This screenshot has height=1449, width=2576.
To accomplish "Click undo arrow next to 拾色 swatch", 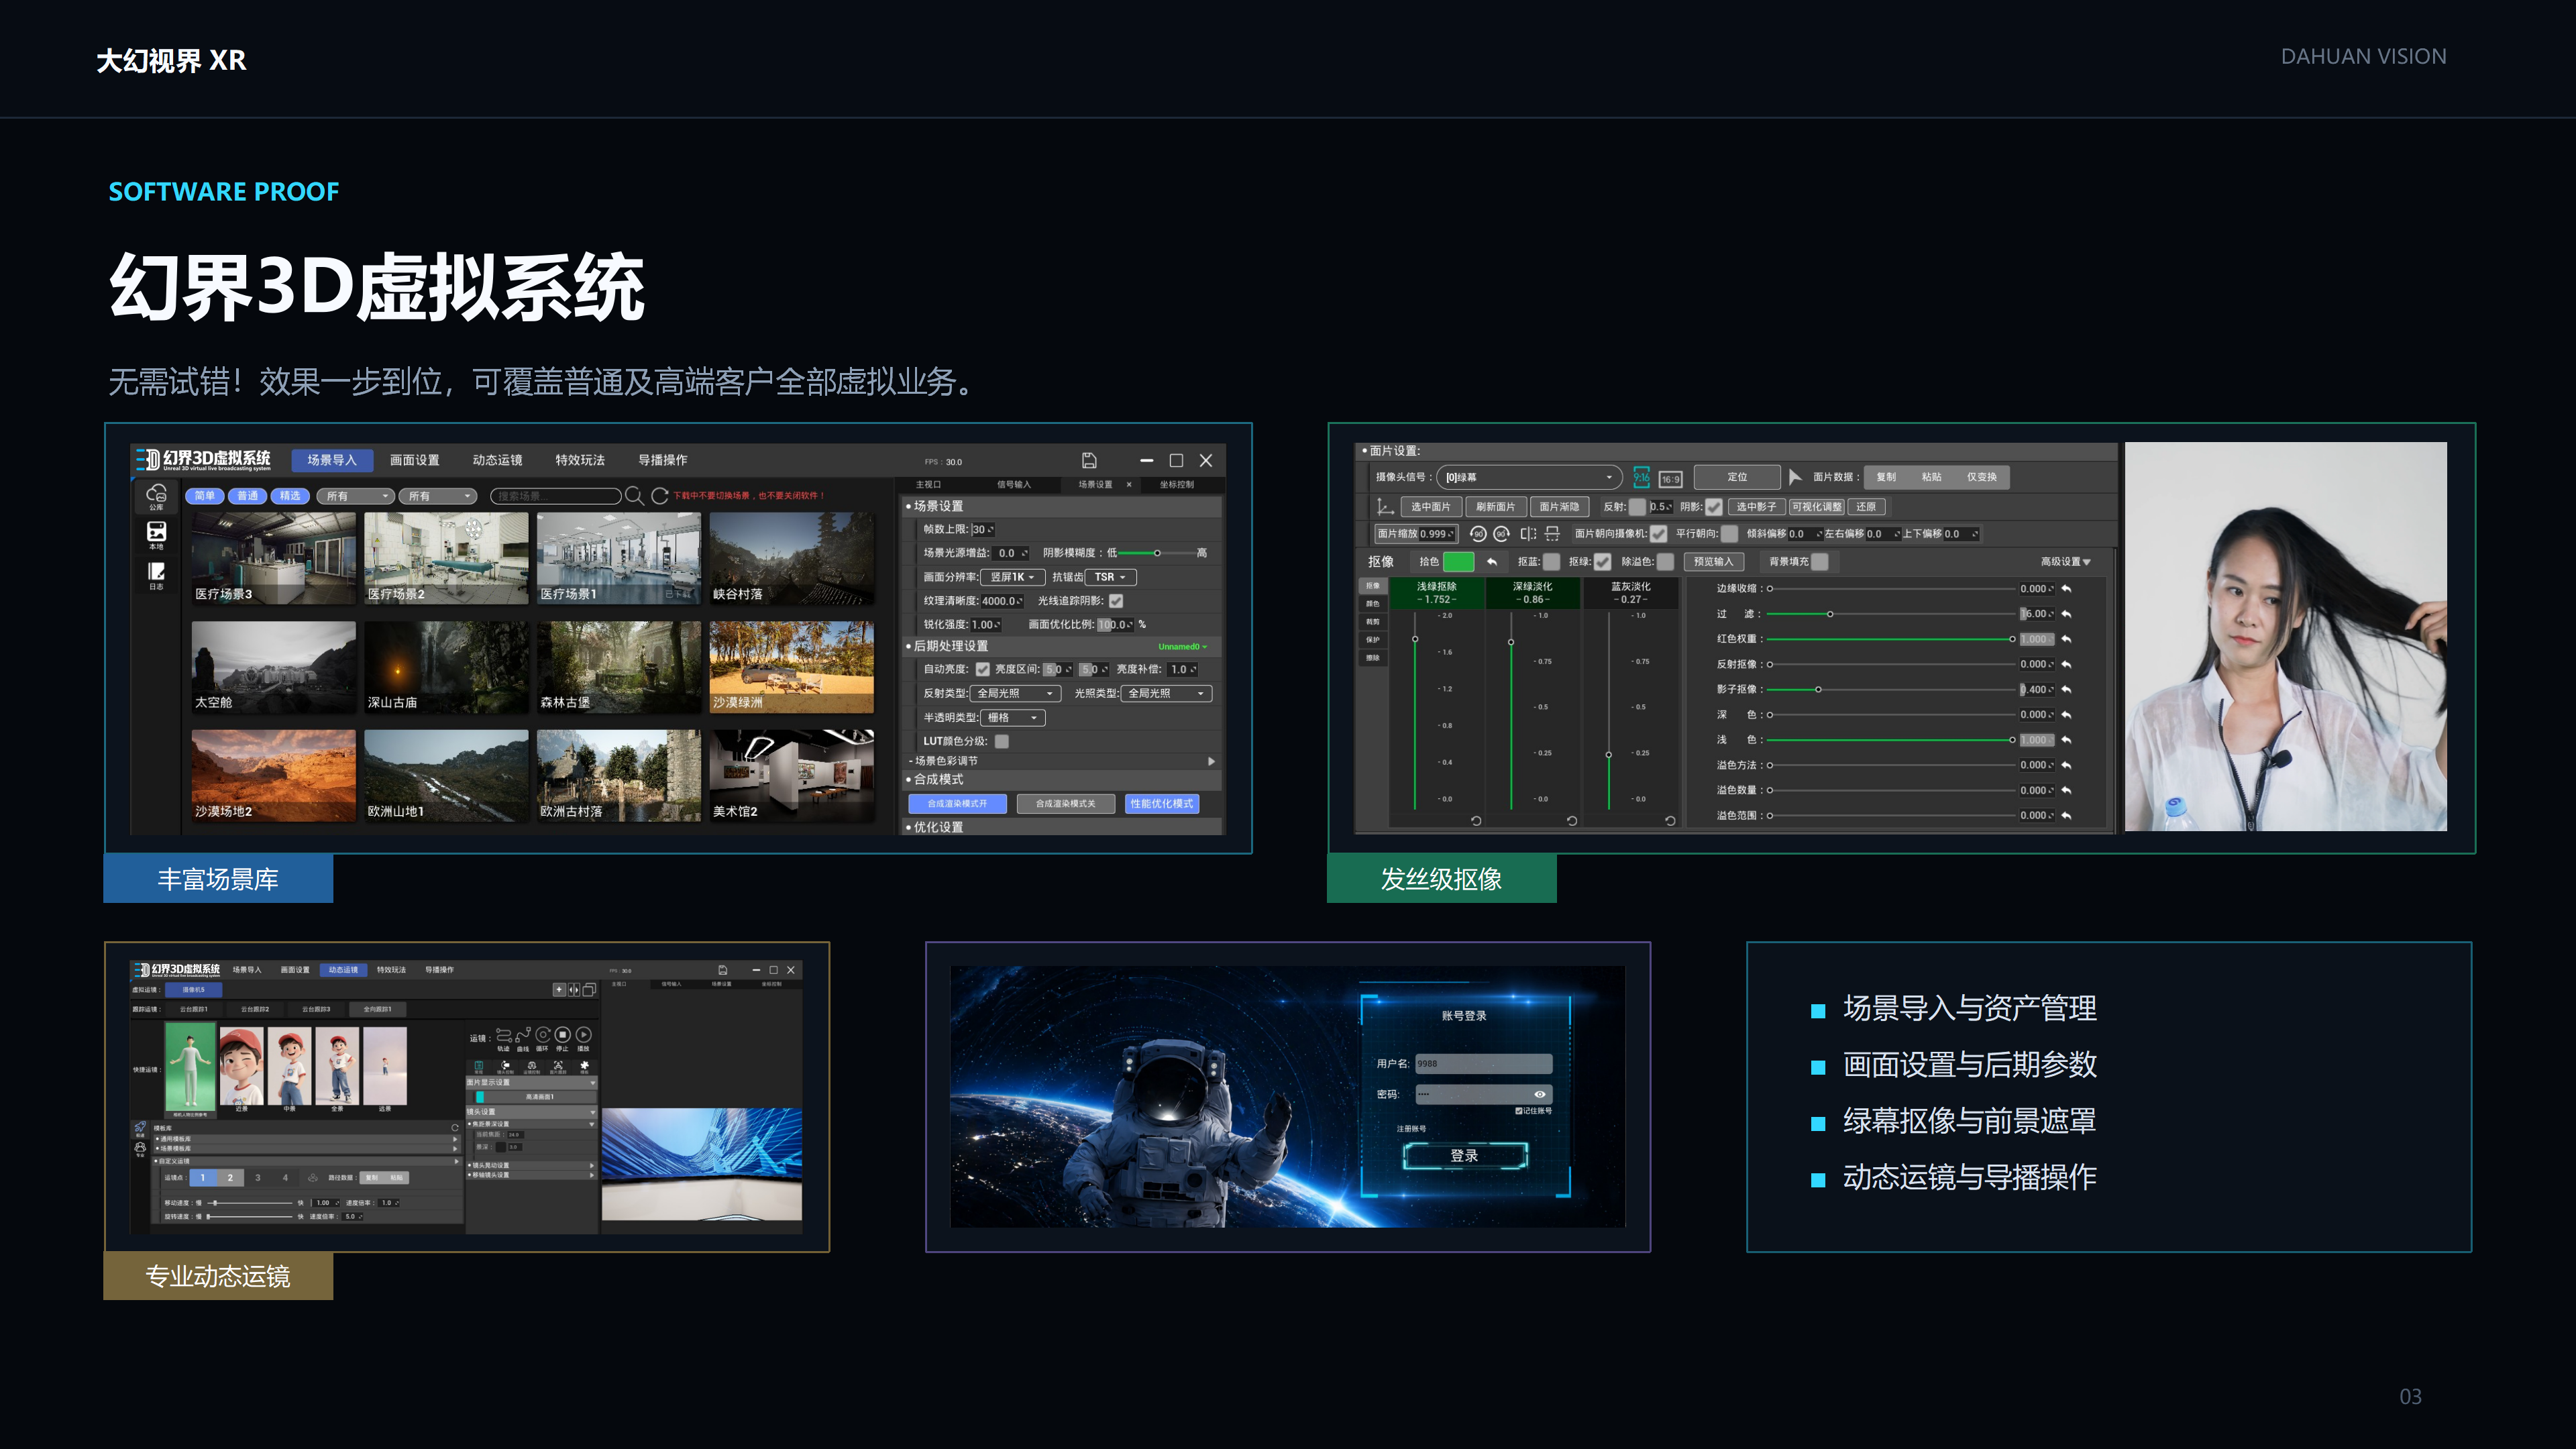I will coord(1491,562).
